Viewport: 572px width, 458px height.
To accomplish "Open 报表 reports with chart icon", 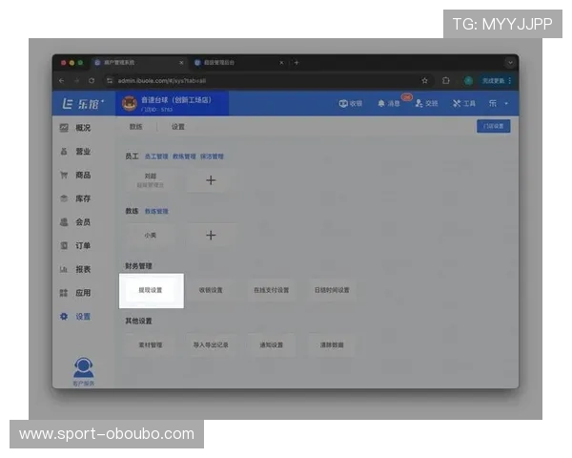I will (x=75, y=269).
